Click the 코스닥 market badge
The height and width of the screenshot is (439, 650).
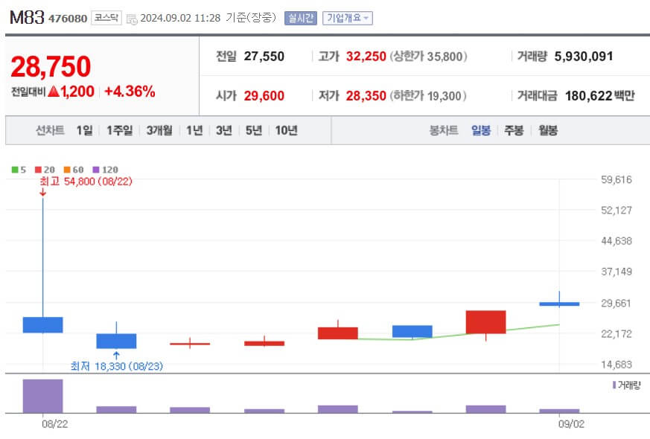[106, 18]
